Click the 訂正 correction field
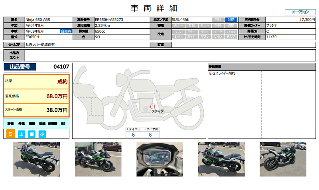 click(x=244, y=45)
